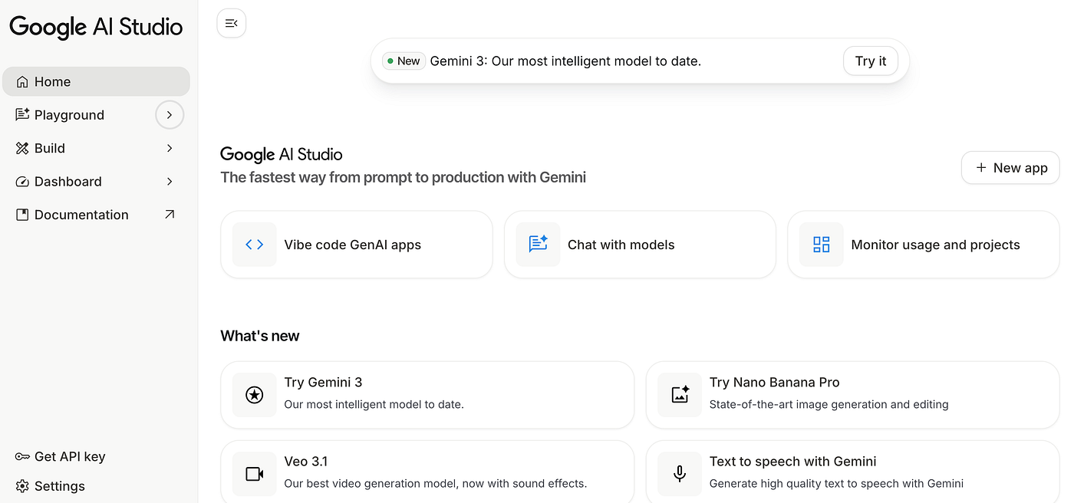
Task: Click the Home house icon in sidebar
Action: point(22,82)
